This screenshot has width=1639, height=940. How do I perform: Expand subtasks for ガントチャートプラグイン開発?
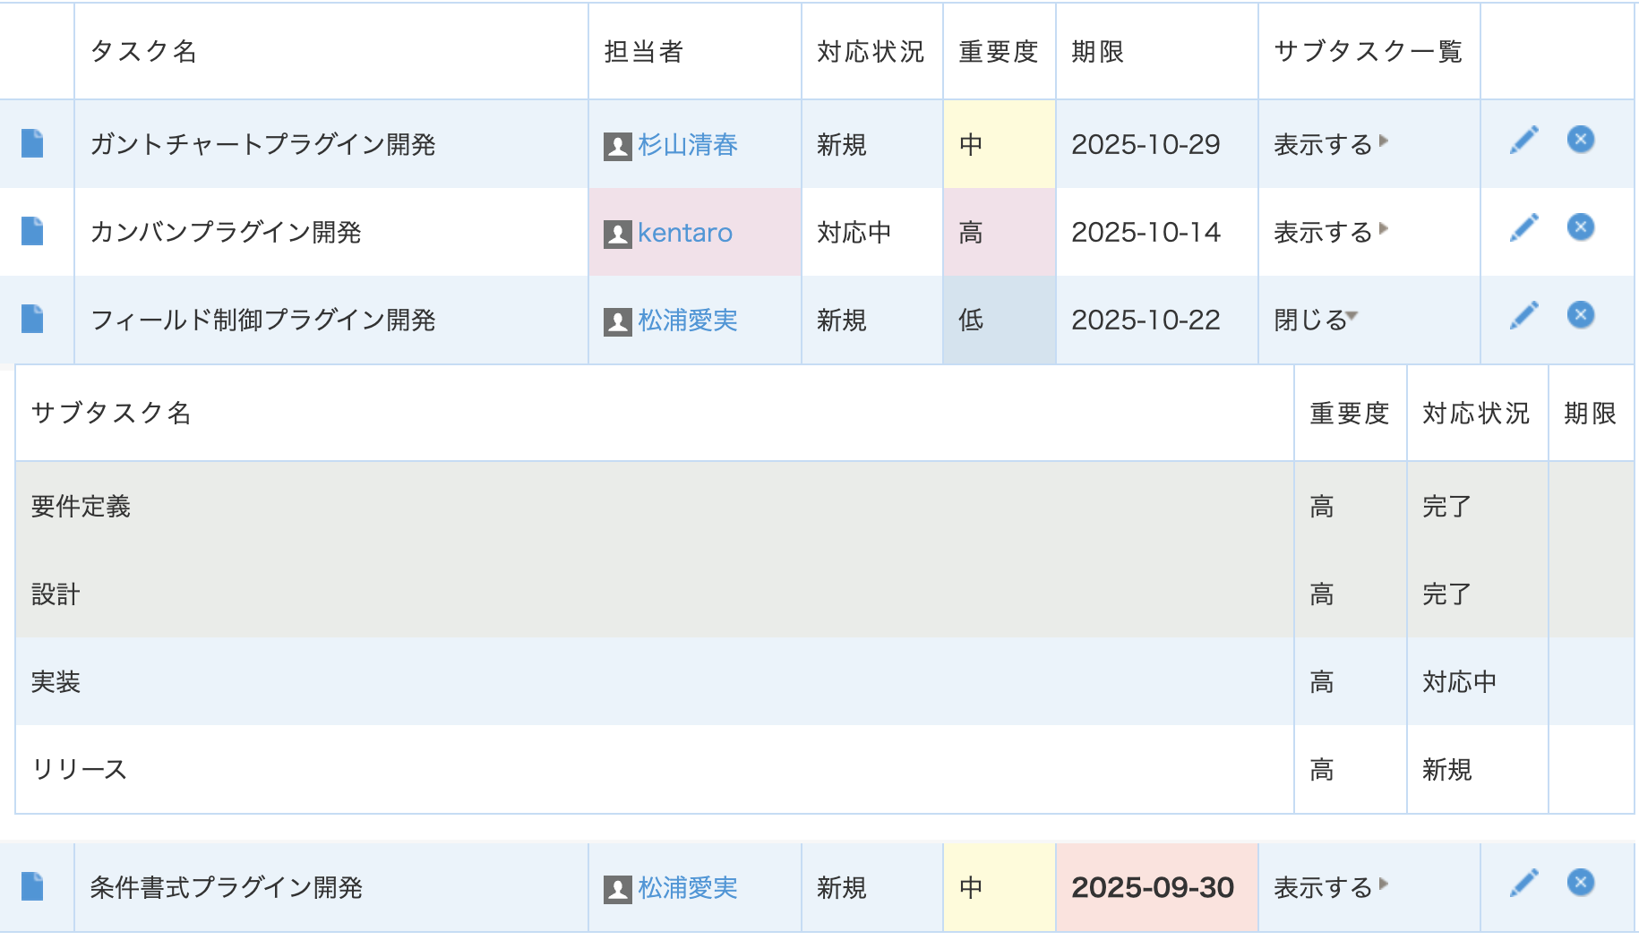(1330, 144)
